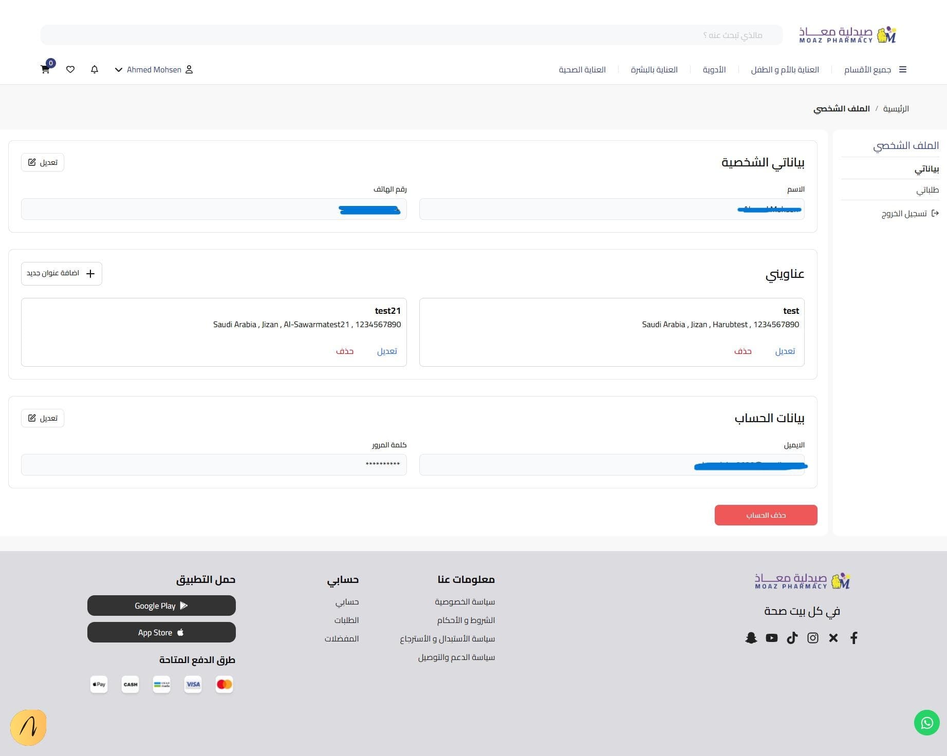
Task: Click تسجيل الخروج to log out
Action: [x=909, y=213]
